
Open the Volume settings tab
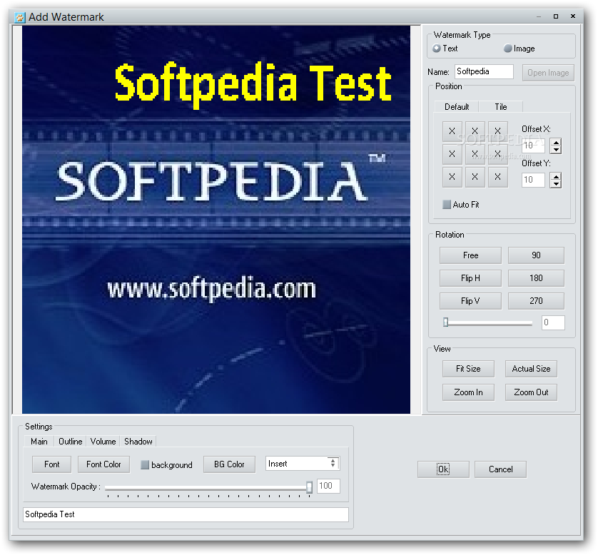coord(103,442)
